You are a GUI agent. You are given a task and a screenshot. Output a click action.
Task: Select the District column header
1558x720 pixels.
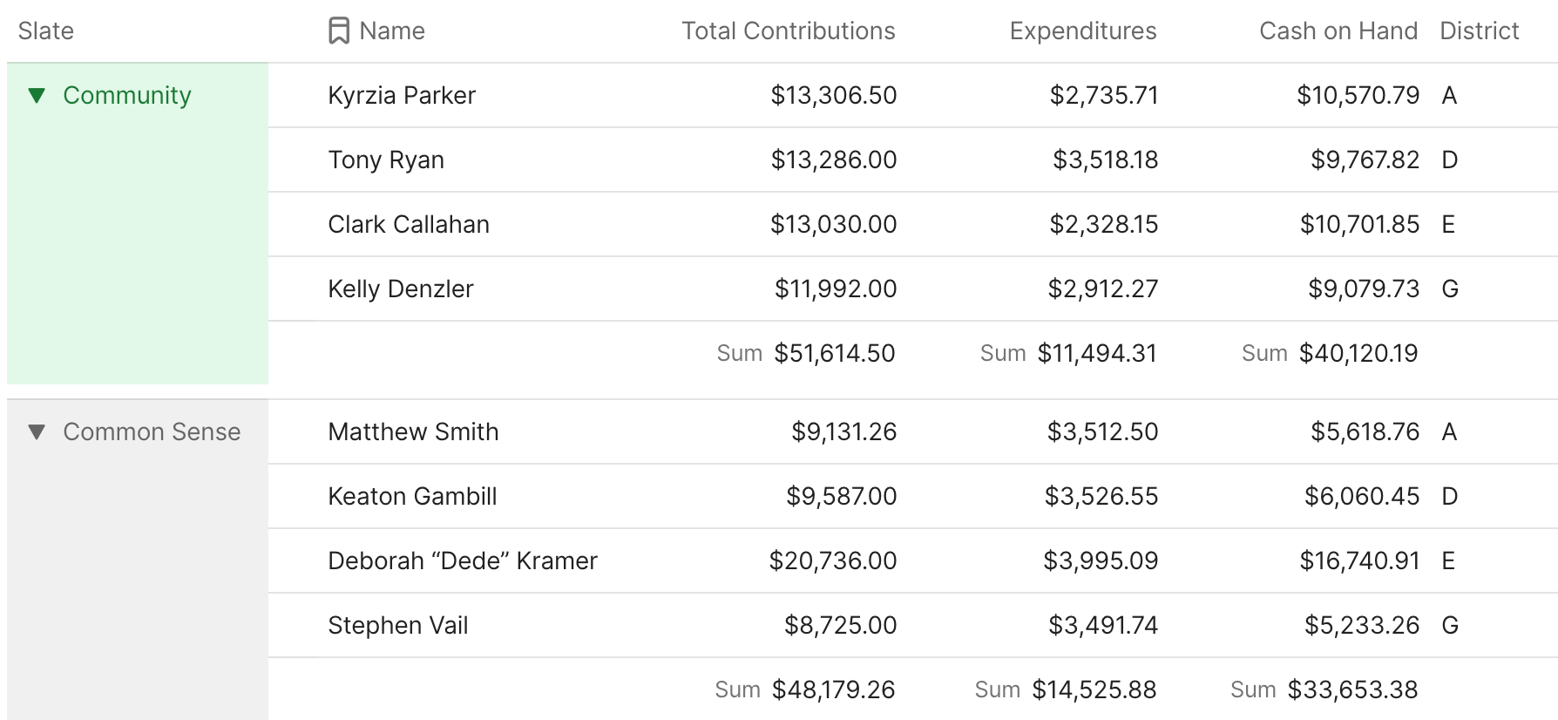pyautogui.click(x=1479, y=31)
